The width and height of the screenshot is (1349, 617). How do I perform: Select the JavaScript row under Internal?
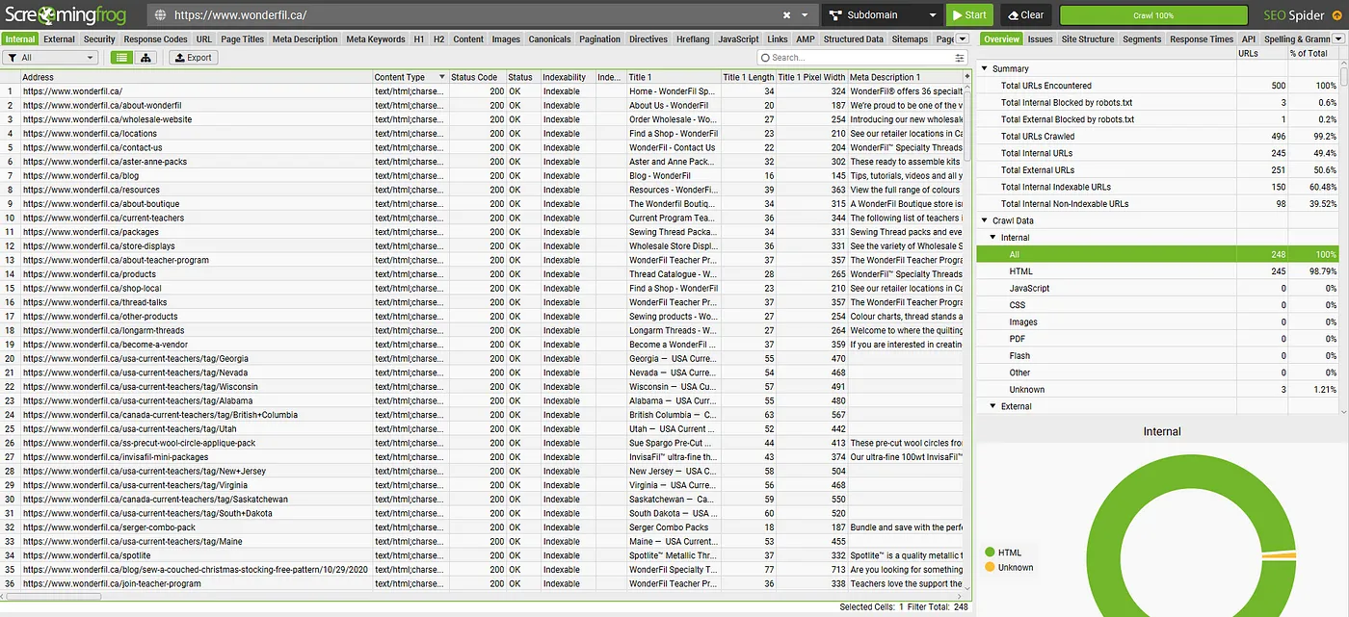coord(1157,288)
